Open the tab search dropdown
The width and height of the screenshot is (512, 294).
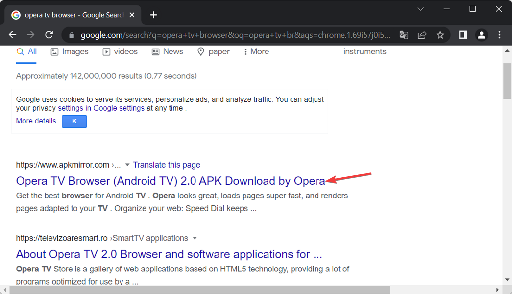coord(420,9)
